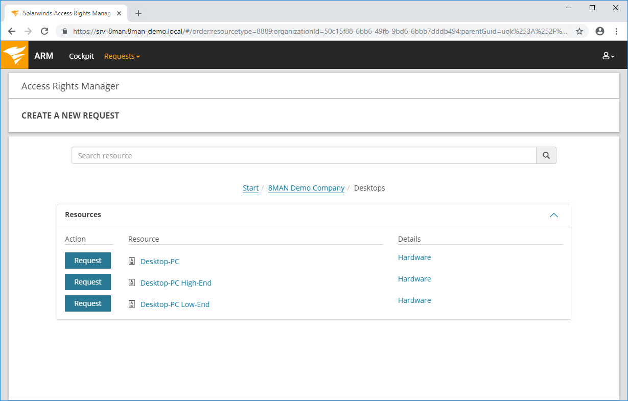The height and width of the screenshot is (401, 628).
Task: Open Chrome's three-dot menu
Action: click(616, 31)
